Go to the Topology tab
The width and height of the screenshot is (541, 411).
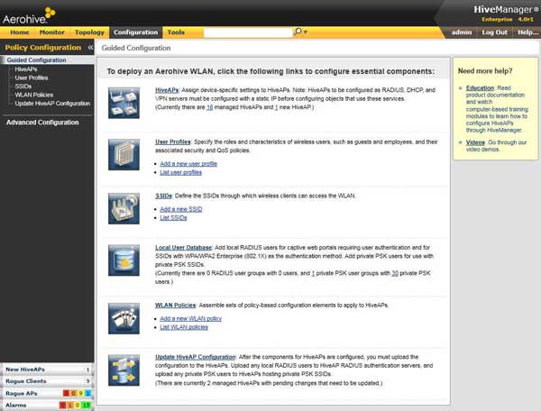pyautogui.click(x=89, y=32)
